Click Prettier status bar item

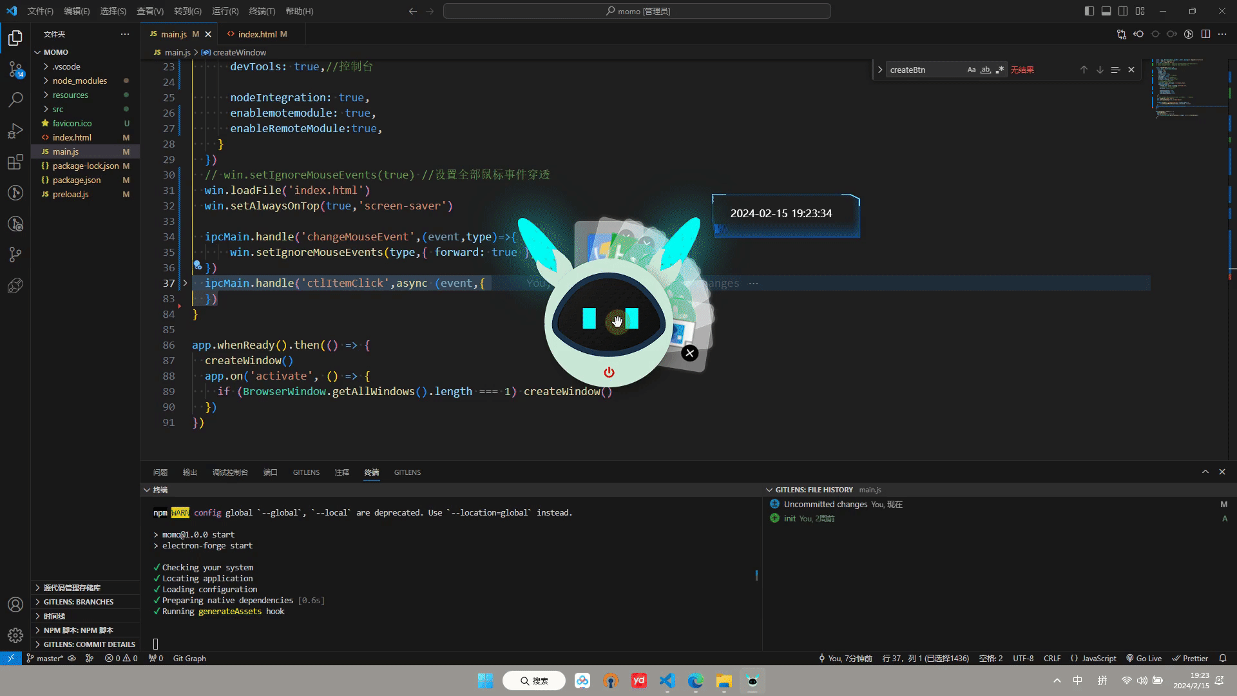click(1190, 659)
